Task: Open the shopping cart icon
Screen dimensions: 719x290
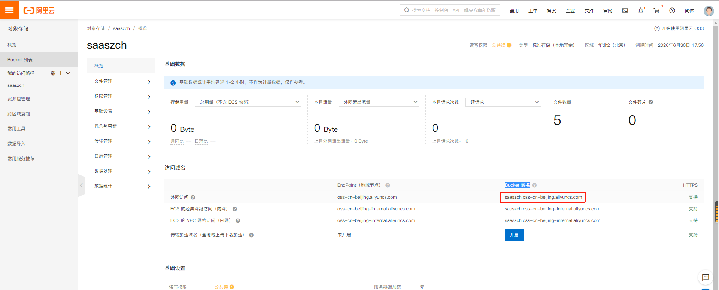Action: (x=656, y=10)
